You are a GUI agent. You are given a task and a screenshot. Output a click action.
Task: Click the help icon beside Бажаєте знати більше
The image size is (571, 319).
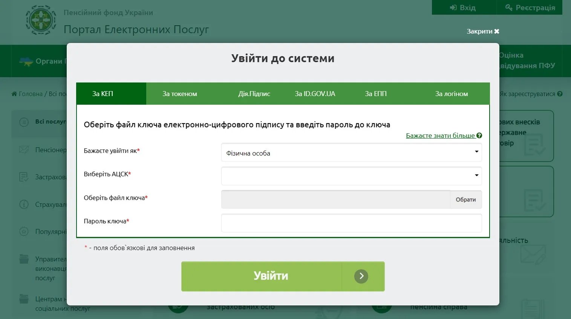click(x=479, y=136)
